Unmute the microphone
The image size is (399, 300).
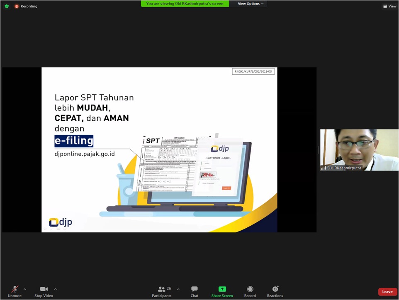pyautogui.click(x=15, y=291)
